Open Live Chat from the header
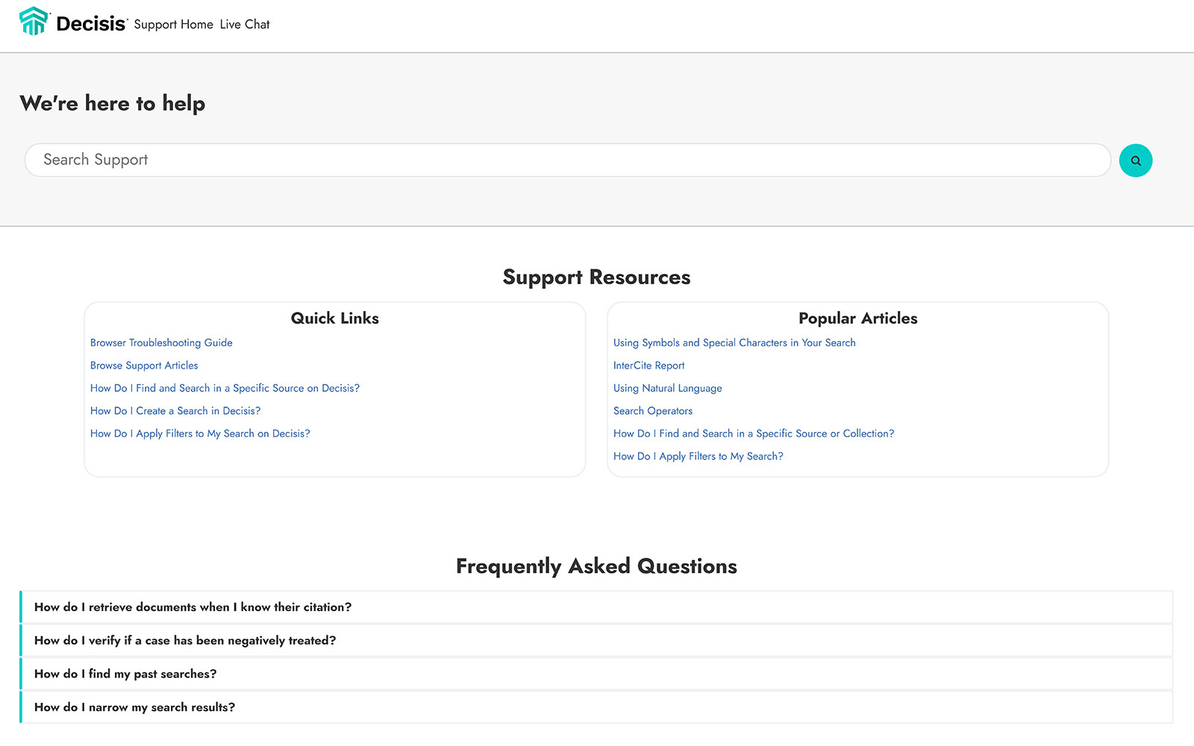 pos(245,25)
